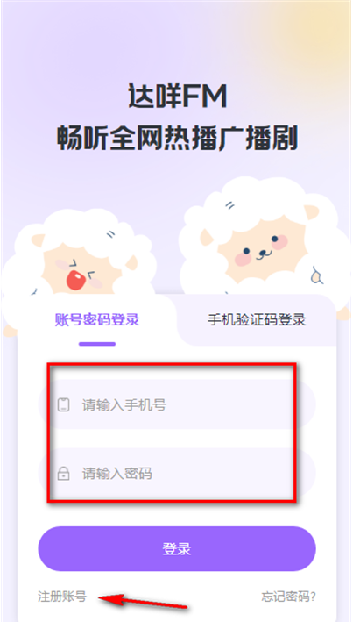Viewport: 353px width, 622px height.
Task: Tap the left sheep's red open mouth
Action: (x=74, y=279)
